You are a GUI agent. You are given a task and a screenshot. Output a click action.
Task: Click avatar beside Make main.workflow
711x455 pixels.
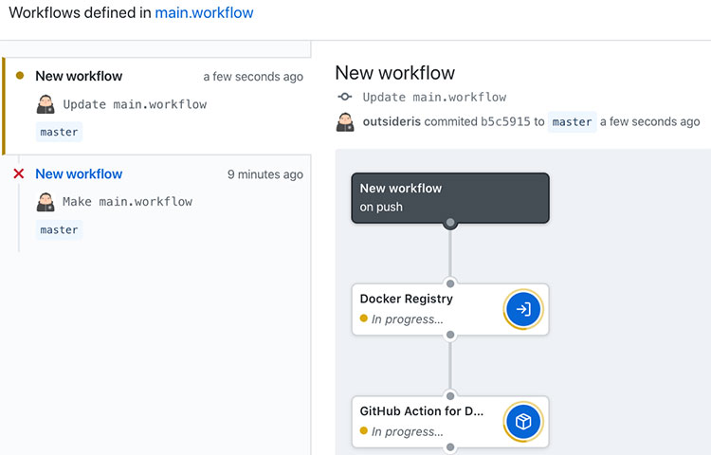46,202
